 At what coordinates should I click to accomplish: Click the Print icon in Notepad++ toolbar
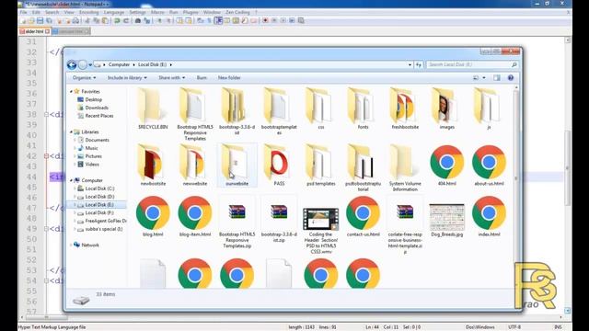pyautogui.click(x=75, y=20)
